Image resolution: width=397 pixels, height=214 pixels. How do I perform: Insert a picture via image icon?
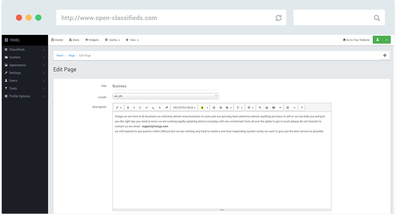tap(267, 108)
